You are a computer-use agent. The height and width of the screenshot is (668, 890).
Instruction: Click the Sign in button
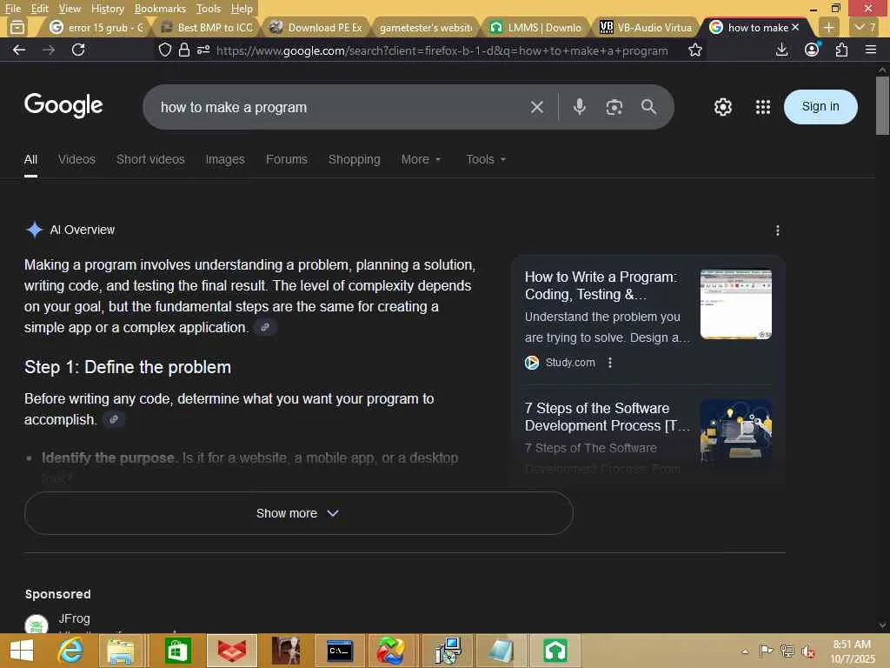820,107
